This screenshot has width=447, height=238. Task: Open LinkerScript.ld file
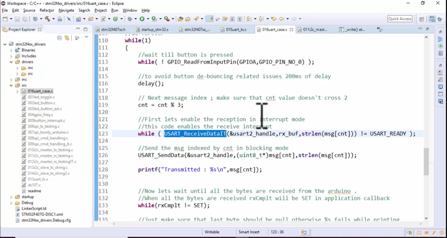click(x=34, y=208)
